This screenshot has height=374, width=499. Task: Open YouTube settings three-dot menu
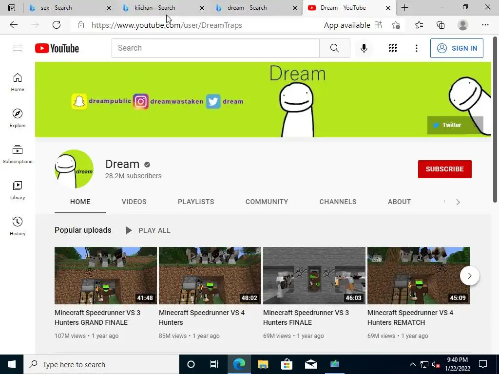tap(416, 48)
